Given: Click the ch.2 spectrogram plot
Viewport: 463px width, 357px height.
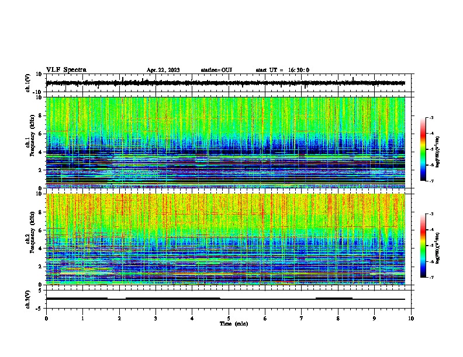Looking at the screenshot, I should point(226,239).
